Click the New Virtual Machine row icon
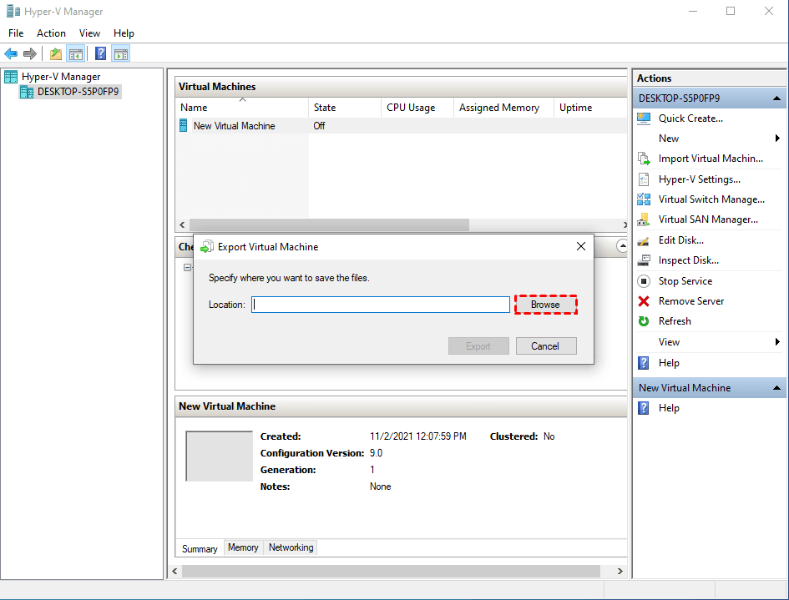The image size is (789, 600). (184, 126)
